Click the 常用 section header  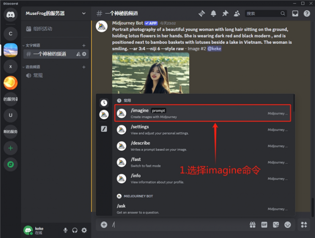(124, 100)
